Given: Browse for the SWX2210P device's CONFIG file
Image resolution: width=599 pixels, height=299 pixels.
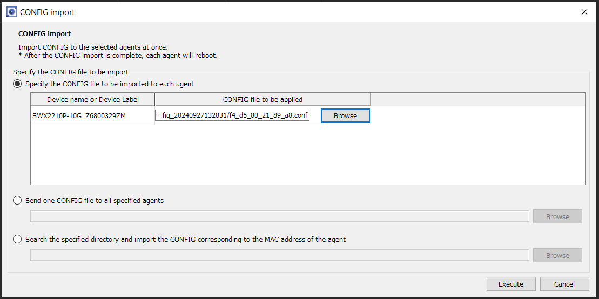Looking at the screenshot, I should click(x=345, y=115).
